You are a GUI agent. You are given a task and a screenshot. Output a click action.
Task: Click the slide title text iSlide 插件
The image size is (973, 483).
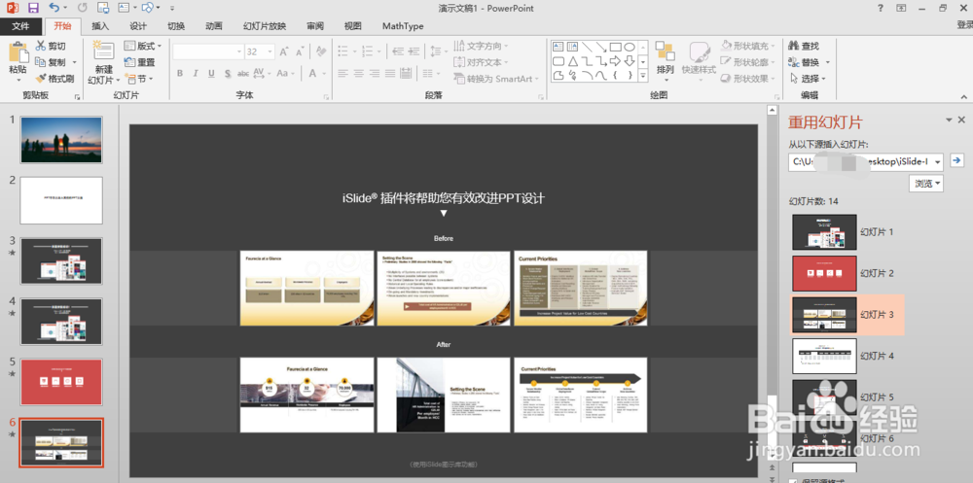coord(443,198)
